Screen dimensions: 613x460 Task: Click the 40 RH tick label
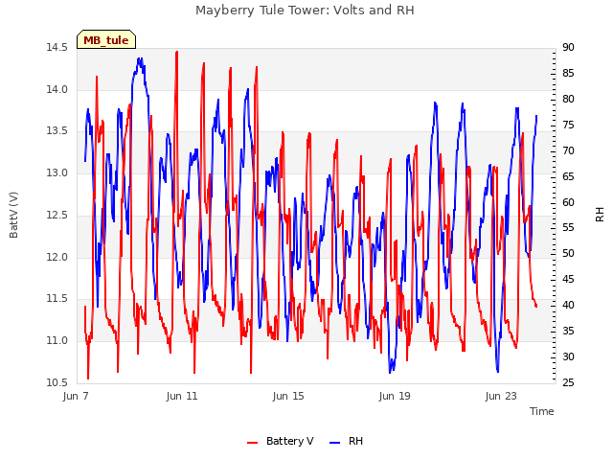(568, 306)
